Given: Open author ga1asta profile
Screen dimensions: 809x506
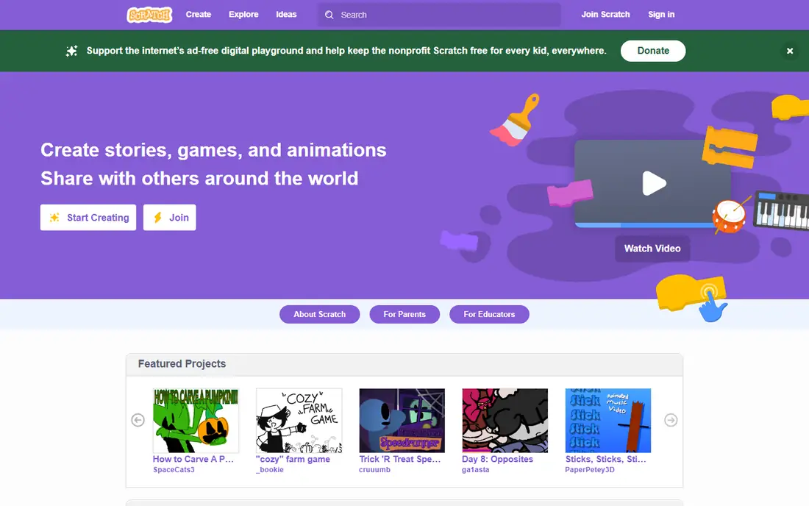Looking at the screenshot, I should [x=475, y=470].
